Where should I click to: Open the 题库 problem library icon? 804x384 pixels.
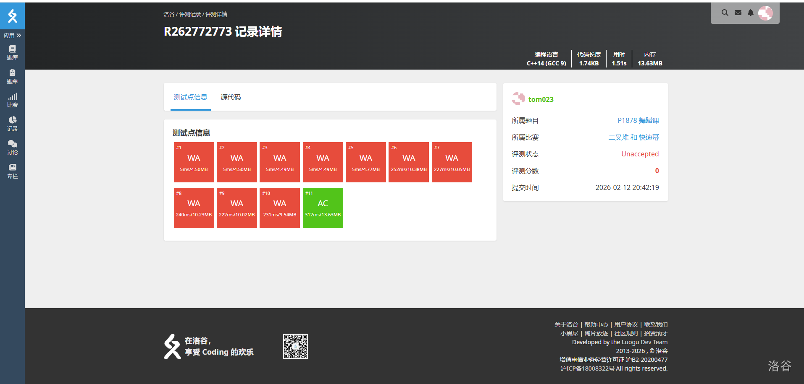click(x=12, y=53)
